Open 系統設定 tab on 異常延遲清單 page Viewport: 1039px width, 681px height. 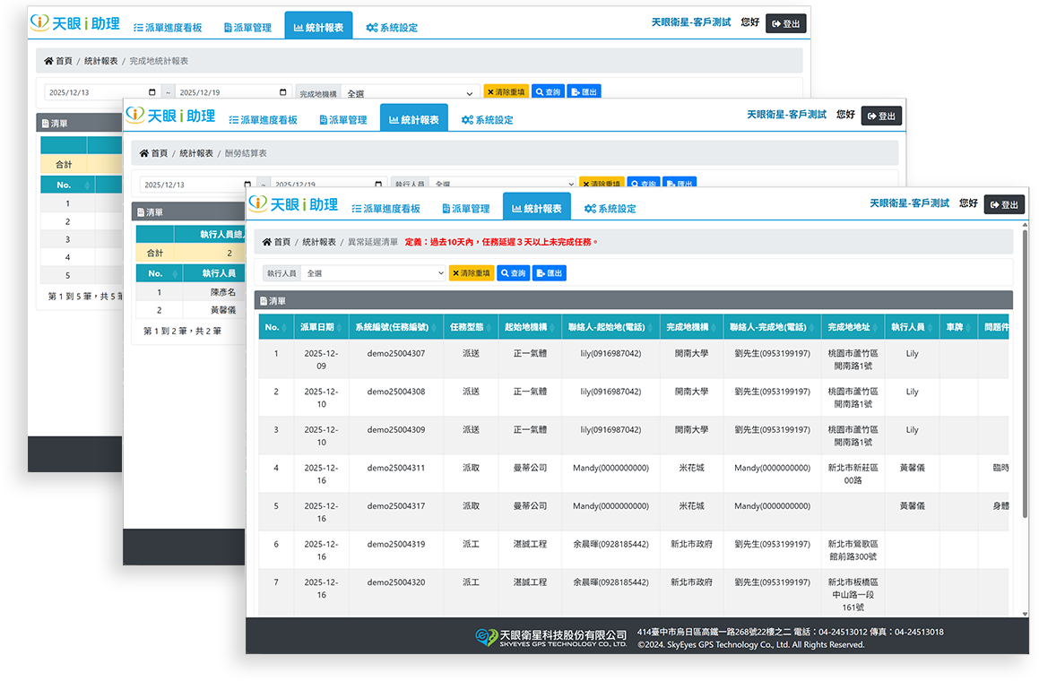pyautogui.click(x=610, y=208)
